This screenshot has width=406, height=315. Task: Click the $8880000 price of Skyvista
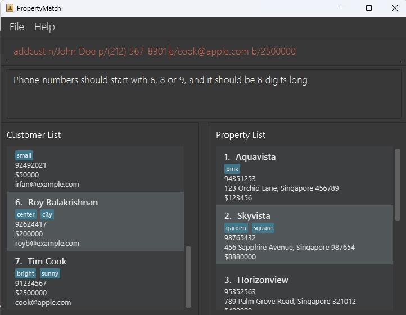tap(240, 257)
